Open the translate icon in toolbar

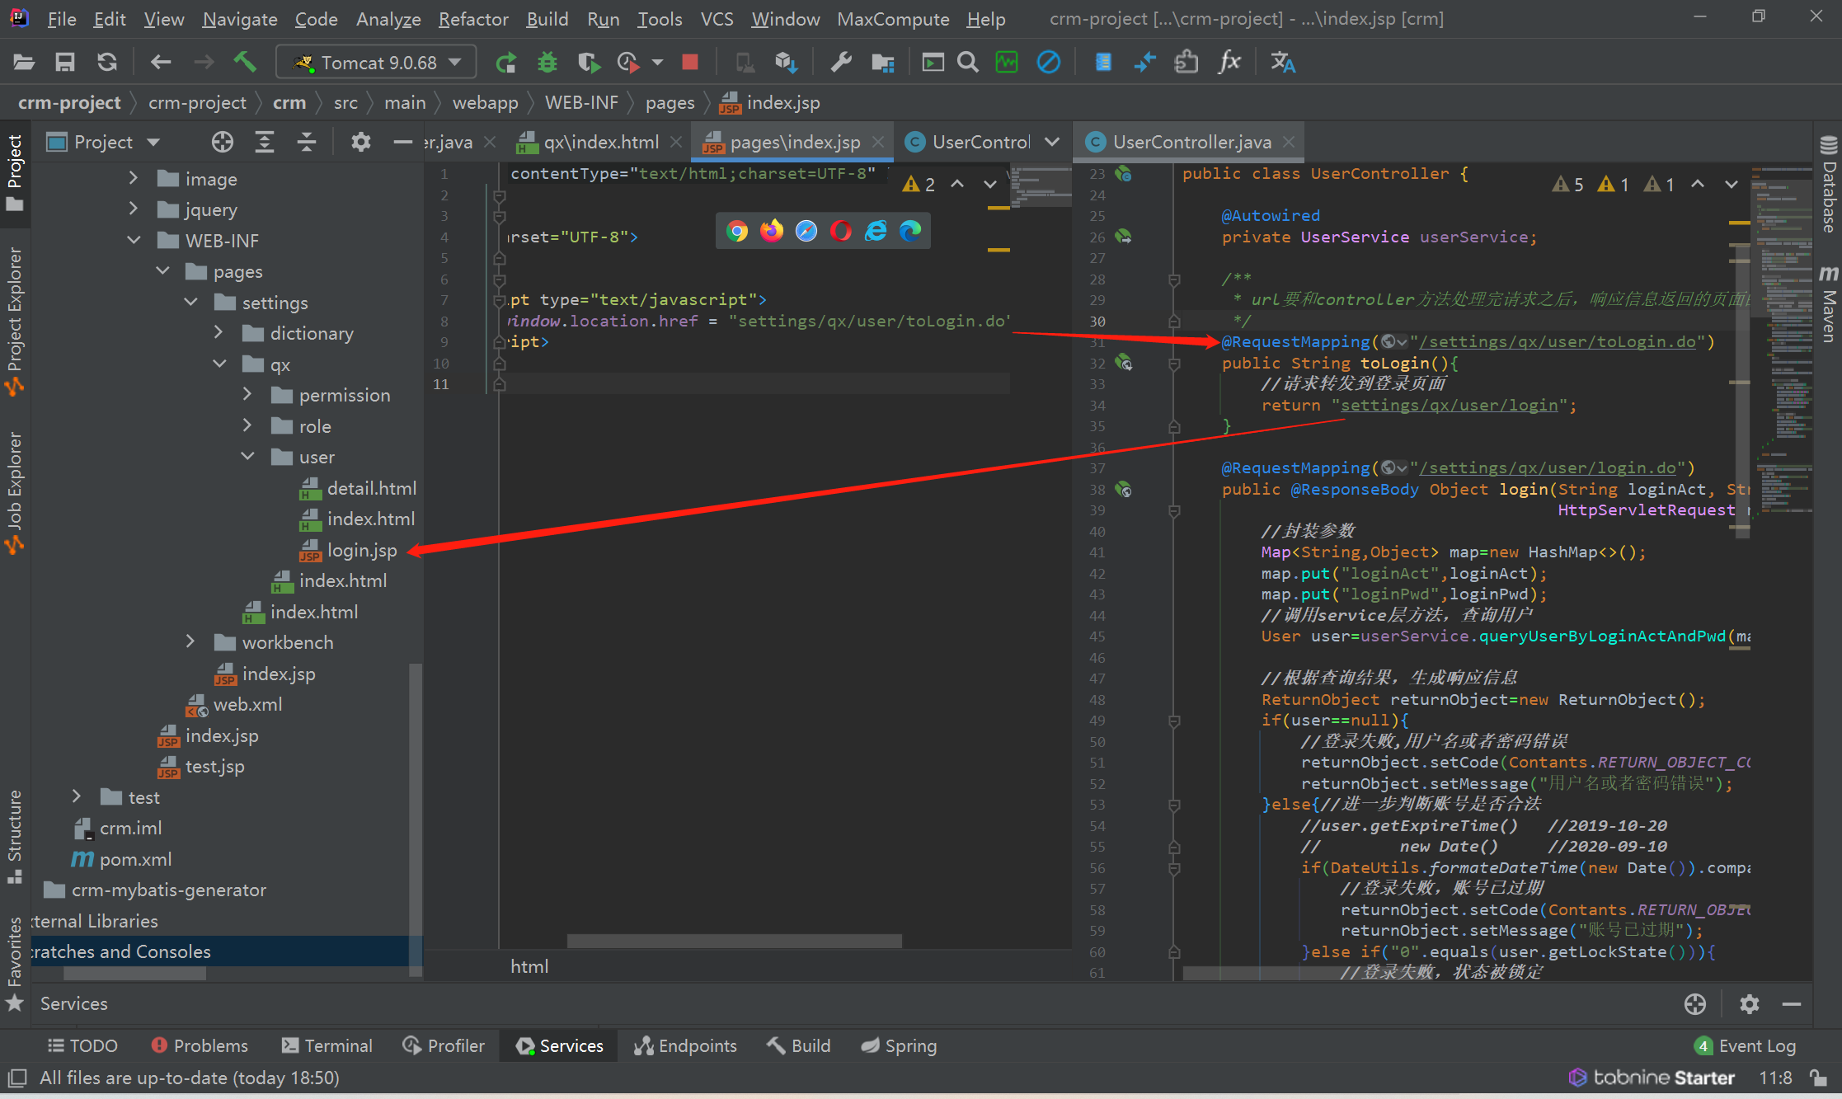(x=1282, y=62)
